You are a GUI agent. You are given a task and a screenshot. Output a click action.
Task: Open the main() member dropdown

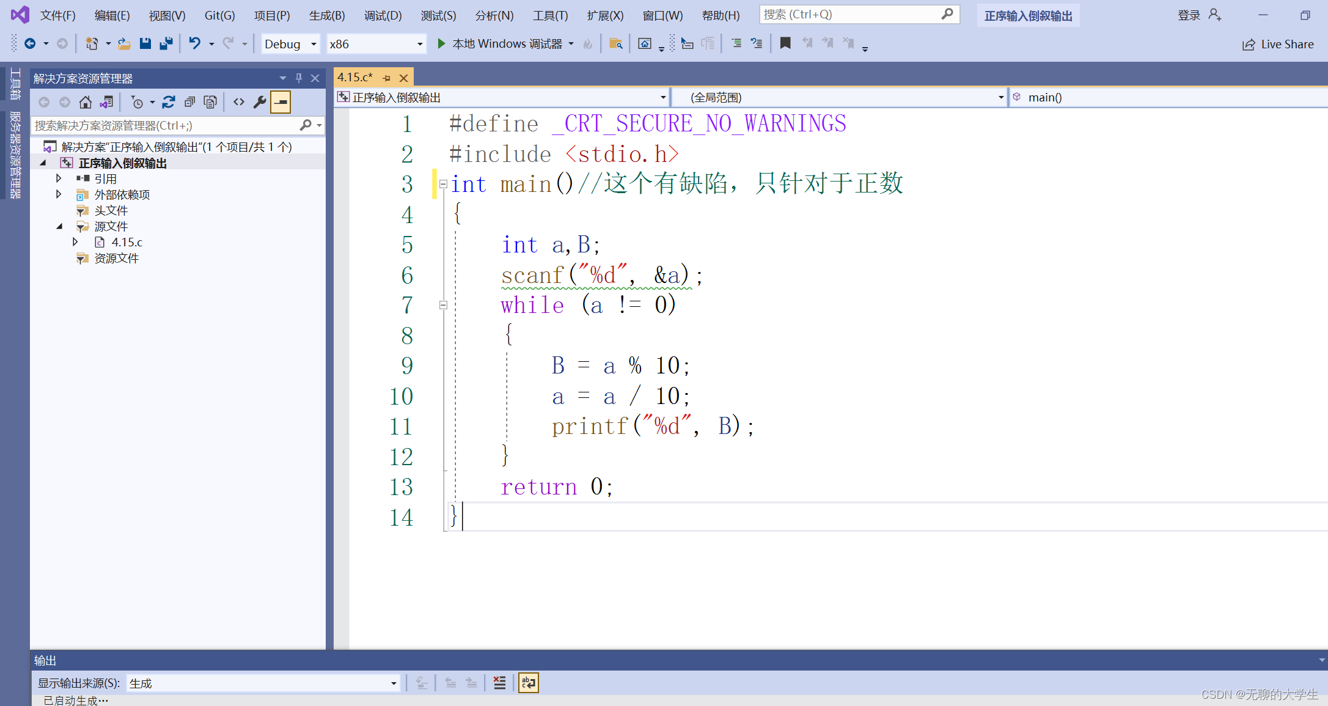[1169, 97]
